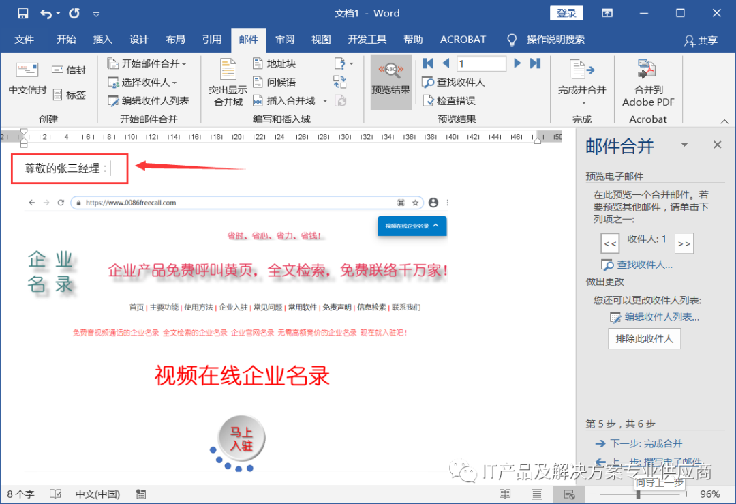This screenshot has height=504, width=736.
Task: Open the 邮件合并 pane options dropdown
Action: 684,145
